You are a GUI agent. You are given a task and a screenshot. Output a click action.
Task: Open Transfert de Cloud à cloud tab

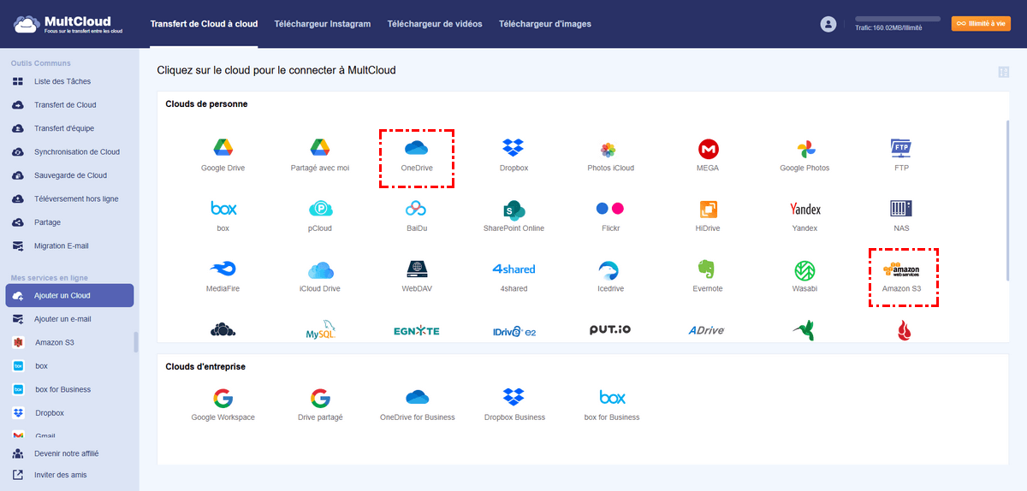pos(204,24)
